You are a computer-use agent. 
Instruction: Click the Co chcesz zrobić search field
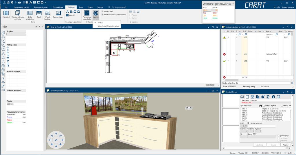(119, 7)
